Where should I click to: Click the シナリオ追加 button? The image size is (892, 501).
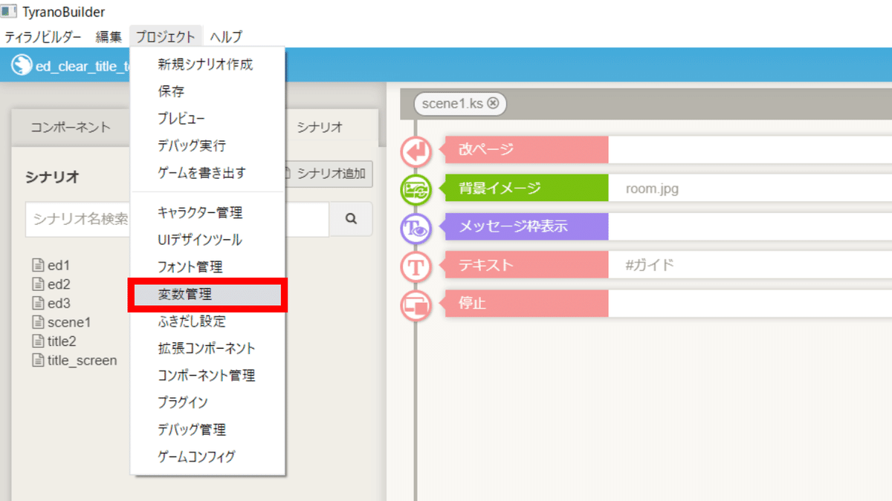click(328, 174)
